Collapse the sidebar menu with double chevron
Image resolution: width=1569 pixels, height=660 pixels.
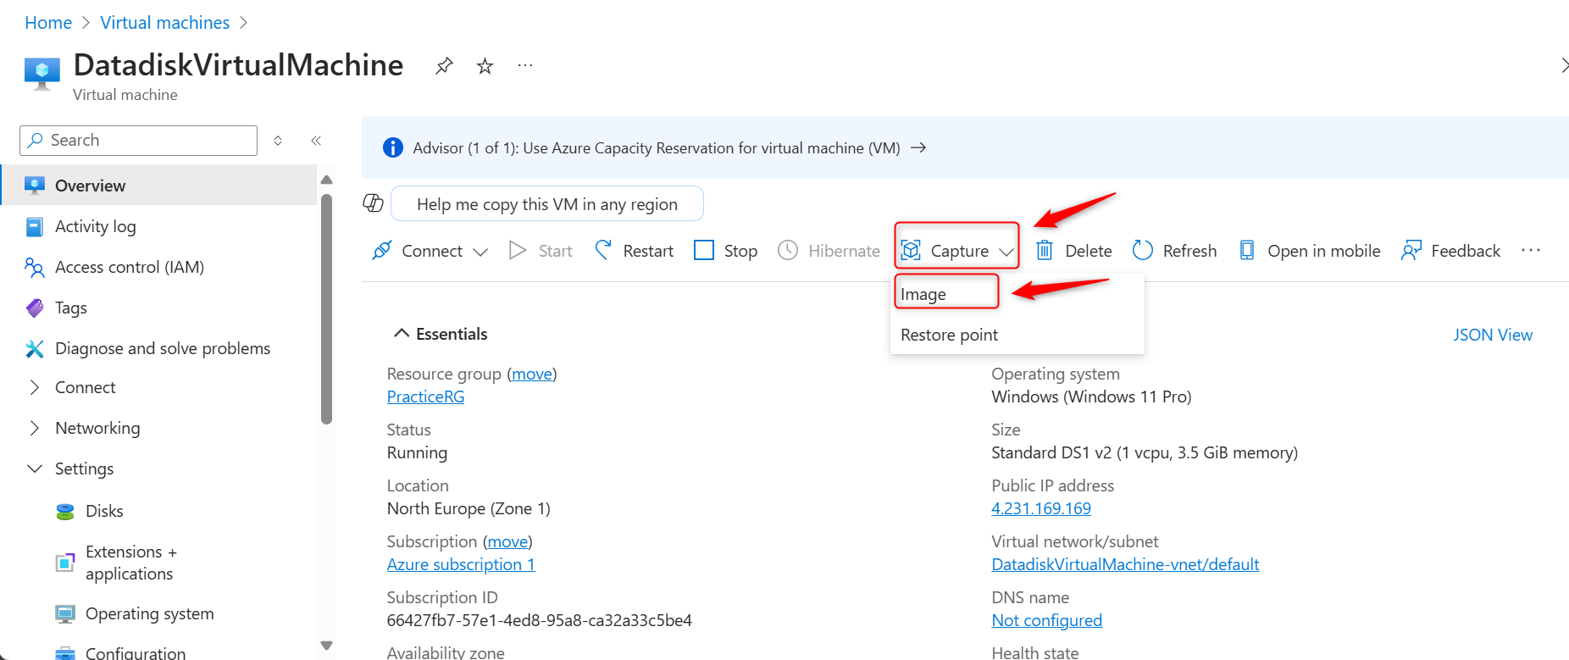click(316, 141)
